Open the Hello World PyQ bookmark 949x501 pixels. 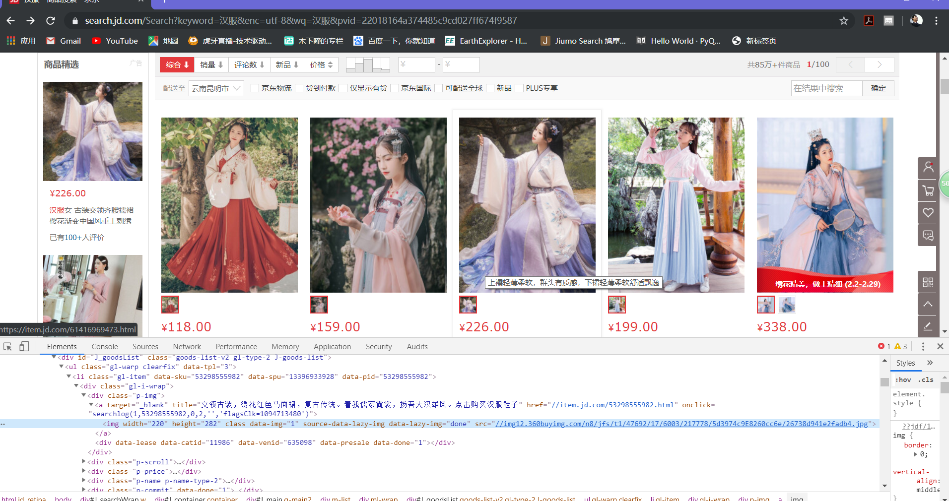678,41
